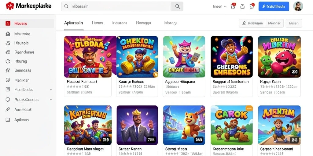Expand the RotukeSoedes sidebar chevron
This screenshot has width=313, height=156.
(x=51, y=100)
